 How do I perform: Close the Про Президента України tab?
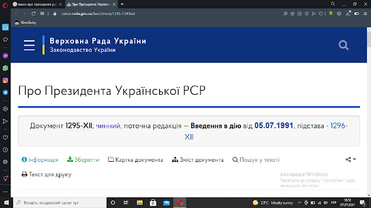coord(114,4)
